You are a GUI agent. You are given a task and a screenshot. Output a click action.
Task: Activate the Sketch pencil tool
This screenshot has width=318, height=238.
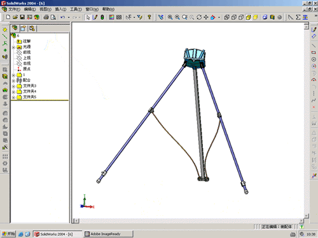click(x=95, y=17)
